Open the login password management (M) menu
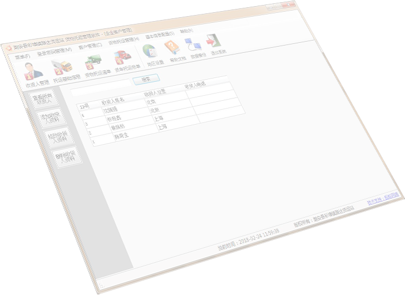 [x=55, y=51]
